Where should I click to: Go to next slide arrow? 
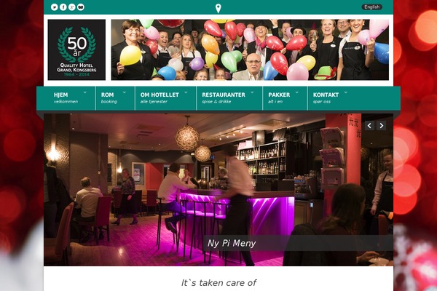(381, 126)
